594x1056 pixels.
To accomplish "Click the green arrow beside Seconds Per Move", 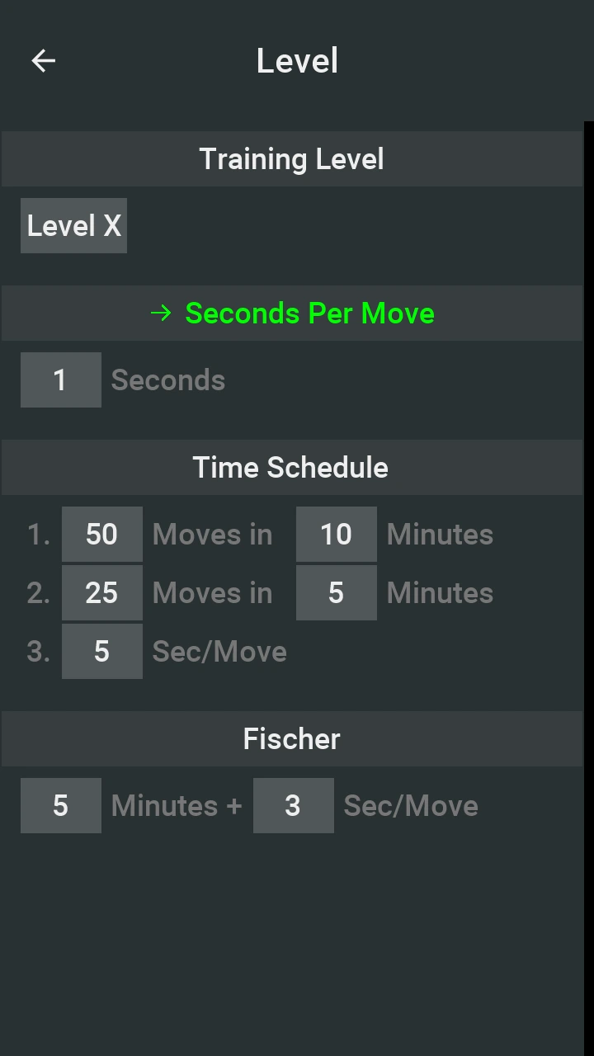I will pyautogui.click(x=161, y=313).
